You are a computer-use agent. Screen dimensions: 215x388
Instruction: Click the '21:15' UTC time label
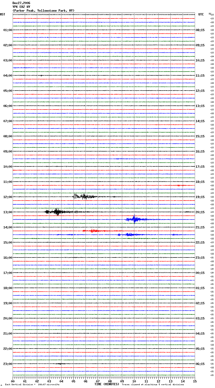200,227
